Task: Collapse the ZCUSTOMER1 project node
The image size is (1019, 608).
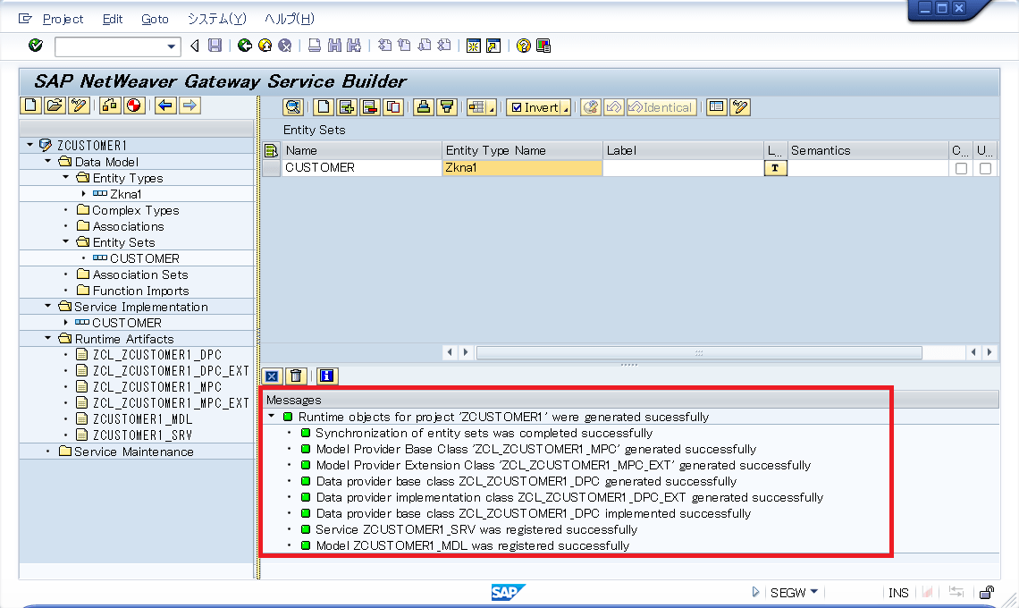Action: [29, 145]
